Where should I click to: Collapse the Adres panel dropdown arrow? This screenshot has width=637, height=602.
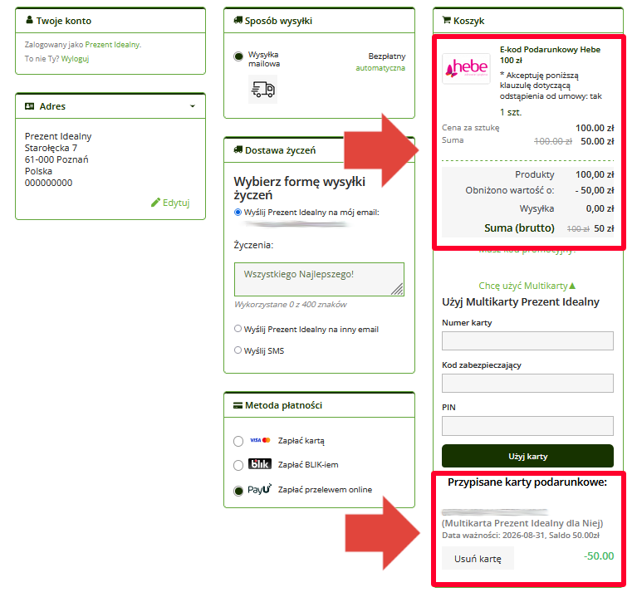(193, 106)
